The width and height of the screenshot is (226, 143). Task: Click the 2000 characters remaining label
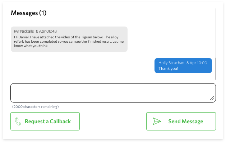click(36, 107)
